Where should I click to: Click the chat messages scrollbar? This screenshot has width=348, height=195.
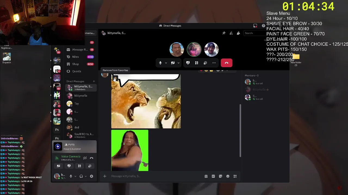click(x=240, y=131)
